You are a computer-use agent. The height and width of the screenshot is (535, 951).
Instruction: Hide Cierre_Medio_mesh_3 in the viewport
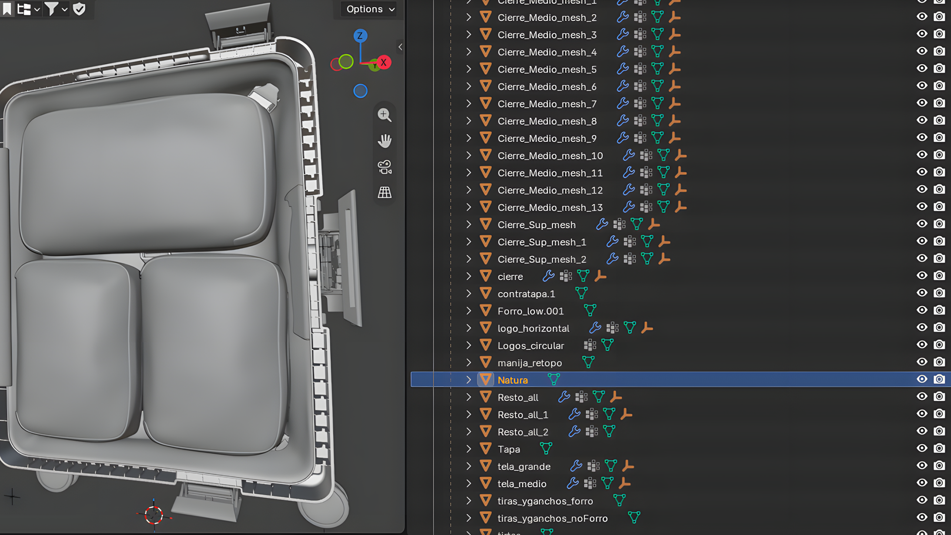tap(922, 34)
